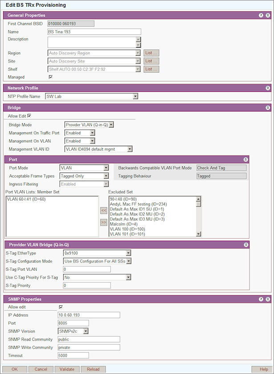The image size is (274, 374).
Task: Move selected VLAN to Excluded Set
Action: pos(103,222)
